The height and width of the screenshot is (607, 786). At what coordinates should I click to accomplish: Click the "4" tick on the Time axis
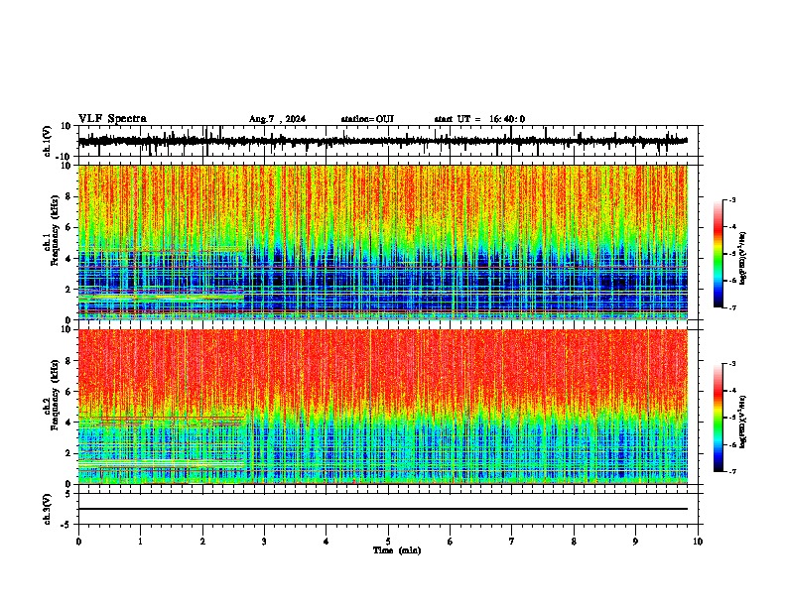point(327,542)
